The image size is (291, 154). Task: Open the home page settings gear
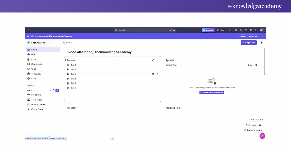tap(262, 43)
